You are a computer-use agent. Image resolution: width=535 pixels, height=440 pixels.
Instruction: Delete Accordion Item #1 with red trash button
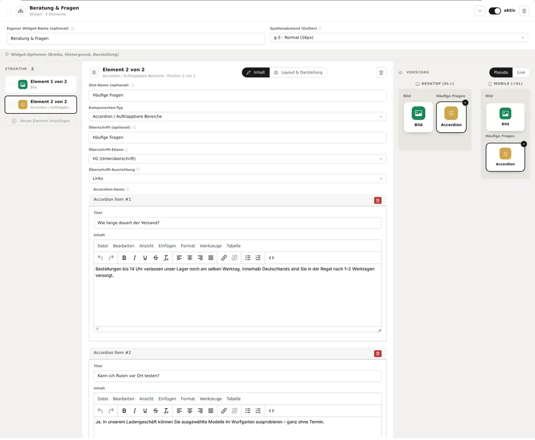tap(378, 200)
